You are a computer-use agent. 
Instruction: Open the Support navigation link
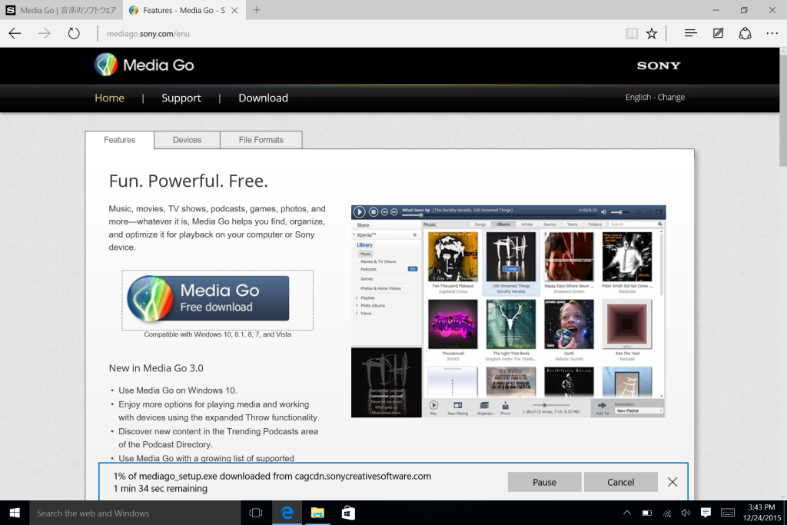coord(181,98)
